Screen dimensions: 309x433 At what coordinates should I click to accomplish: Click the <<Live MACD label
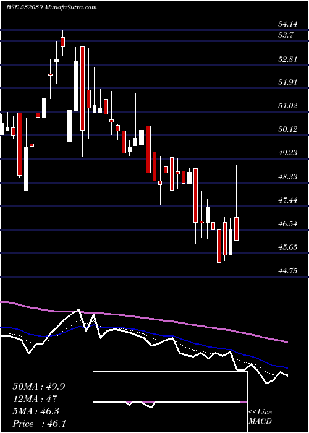260,417
